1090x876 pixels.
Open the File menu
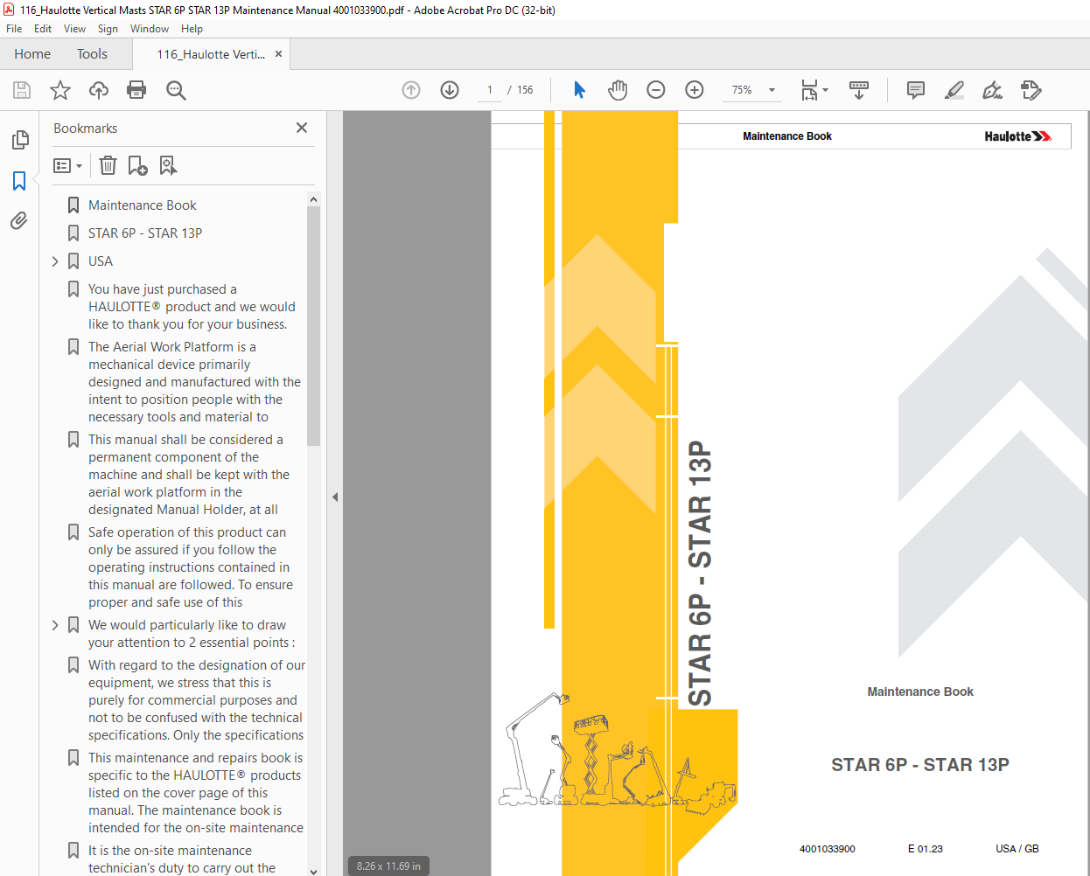coord(14,29)
